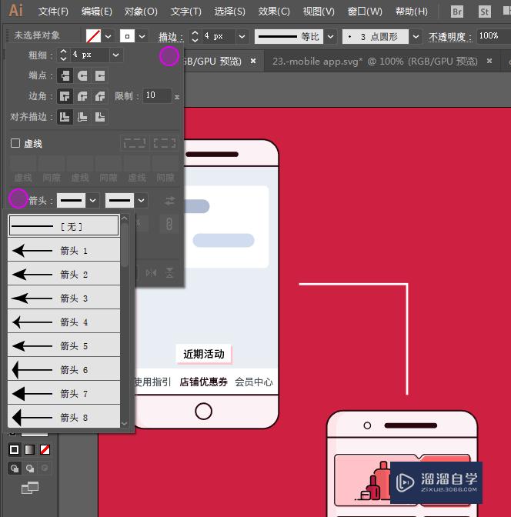This screenshot has width=511, height=517.
Task: Click the stroke color swatch
Action: pos(127,36)
